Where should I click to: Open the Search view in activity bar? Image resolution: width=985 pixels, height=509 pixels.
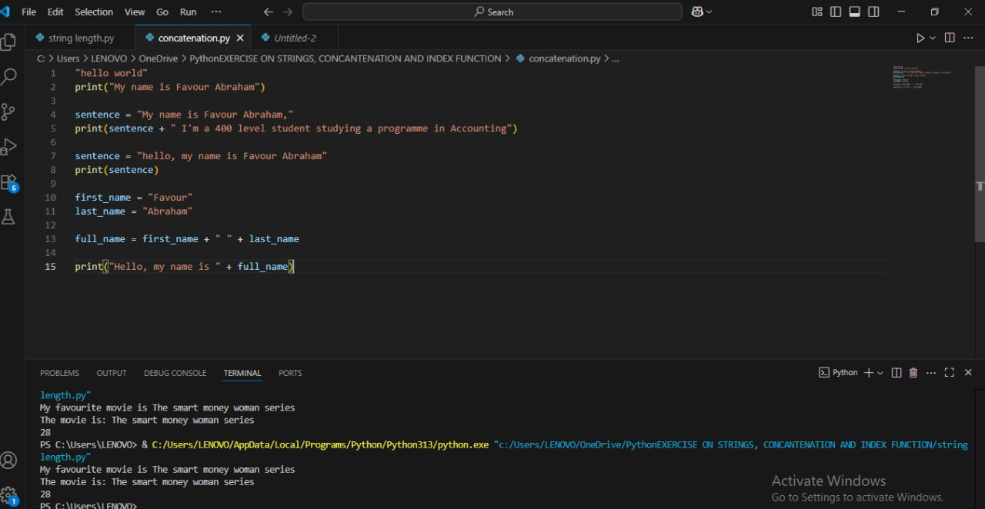click(x=8, y=77)
